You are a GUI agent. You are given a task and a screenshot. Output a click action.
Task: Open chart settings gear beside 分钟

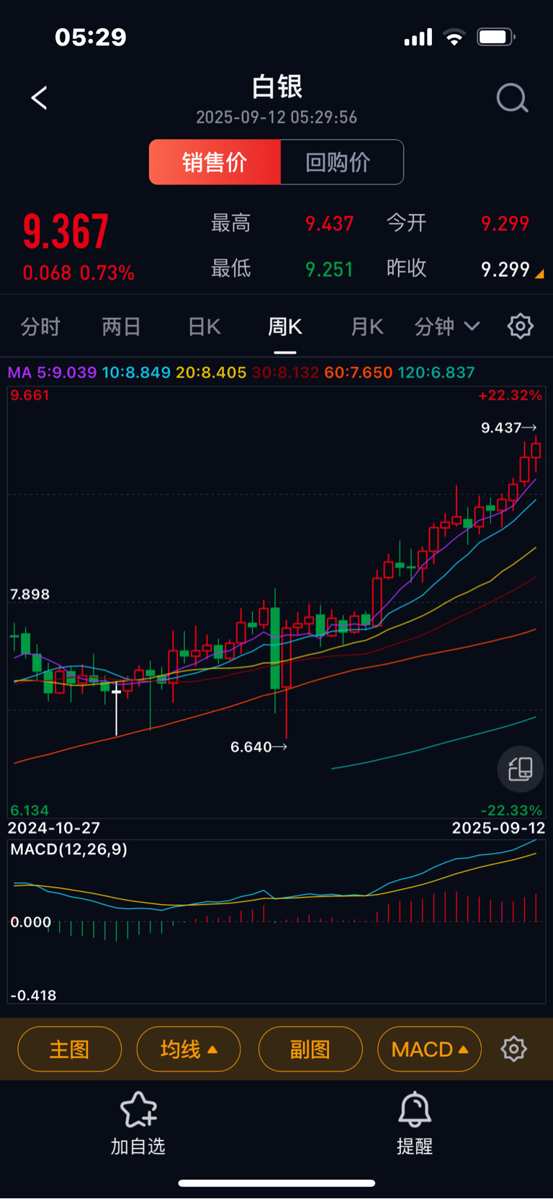click(x=521, y=327)
